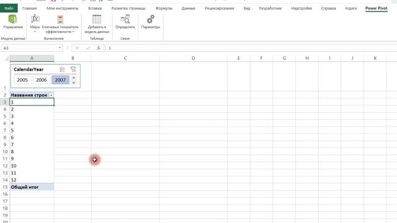Open the Insert Function fx button

(99, 48)
